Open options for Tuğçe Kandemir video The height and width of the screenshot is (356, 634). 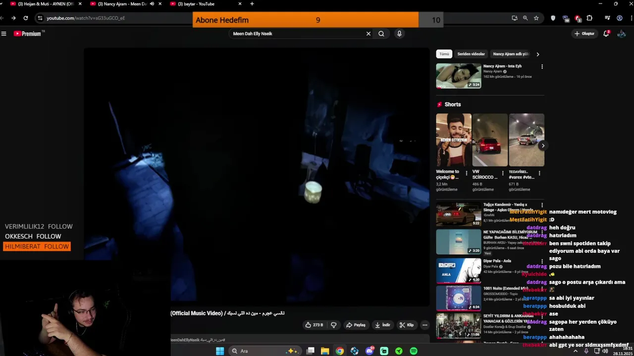tap(542, 205)
